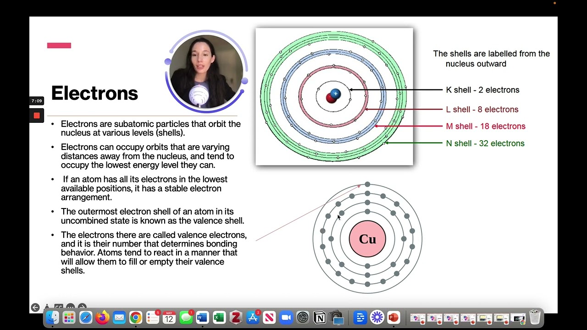Launch Microsoft Excel from the dock
587x330 pixels.
219,318
